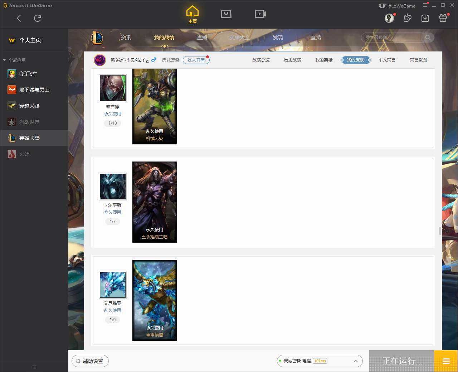Image resolution: width=458 pixels, height=372 pixels.
Task: Select 海战世界 in the sidebar
Action: pos(34,122)
